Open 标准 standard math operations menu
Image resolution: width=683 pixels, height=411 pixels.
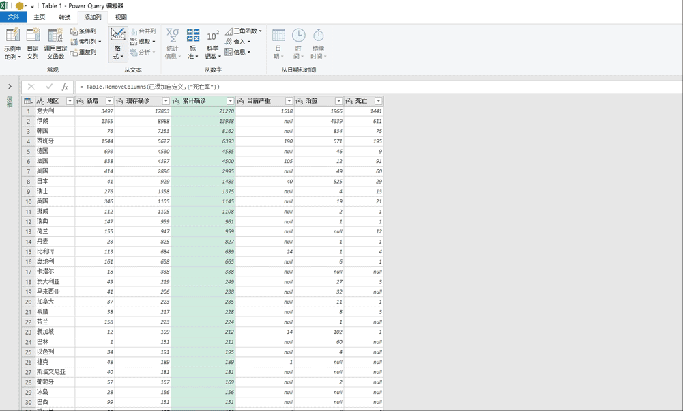point(193,44)
